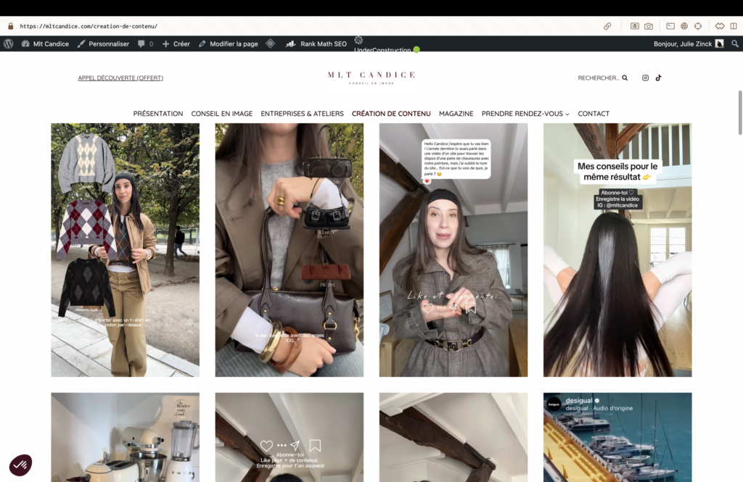Open the Abonne-toi like icons video thumbnail
743x482 pixels.
coord(289,437)
